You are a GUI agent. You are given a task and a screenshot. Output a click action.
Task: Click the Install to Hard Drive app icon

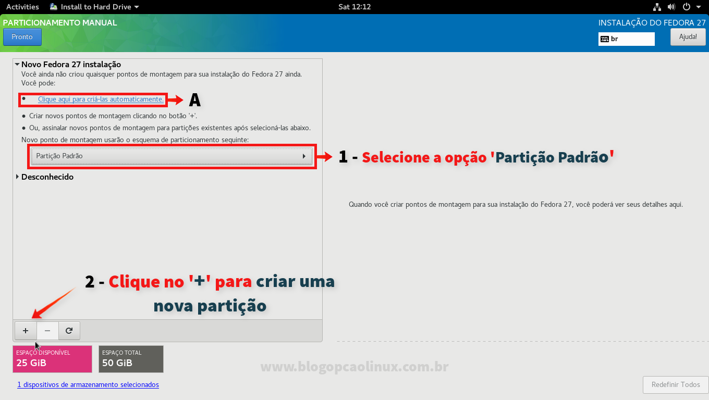(x=54, y=7)
